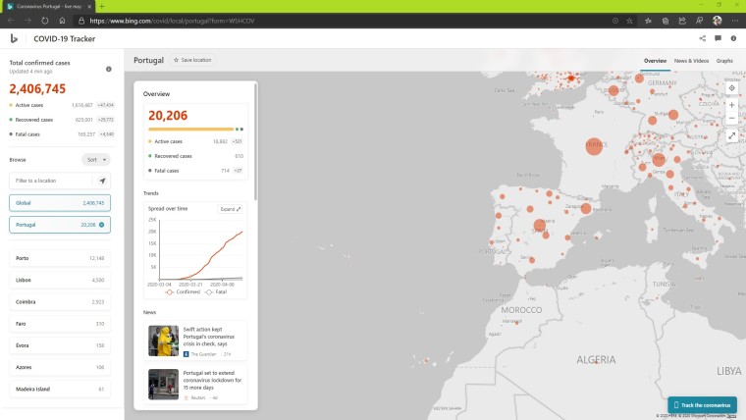The height and width of the screenshot is (420, 746).
Task: Zoom out on the map
Action: (x=731, y=118)
